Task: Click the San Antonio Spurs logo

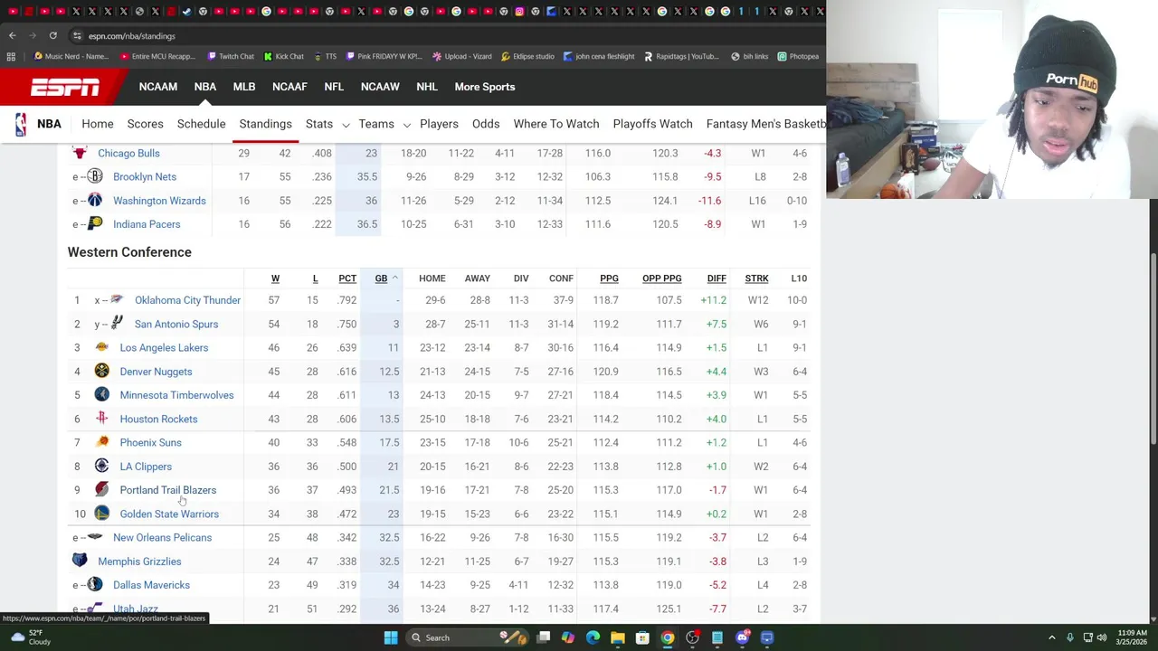Action: tap(117, 324)
